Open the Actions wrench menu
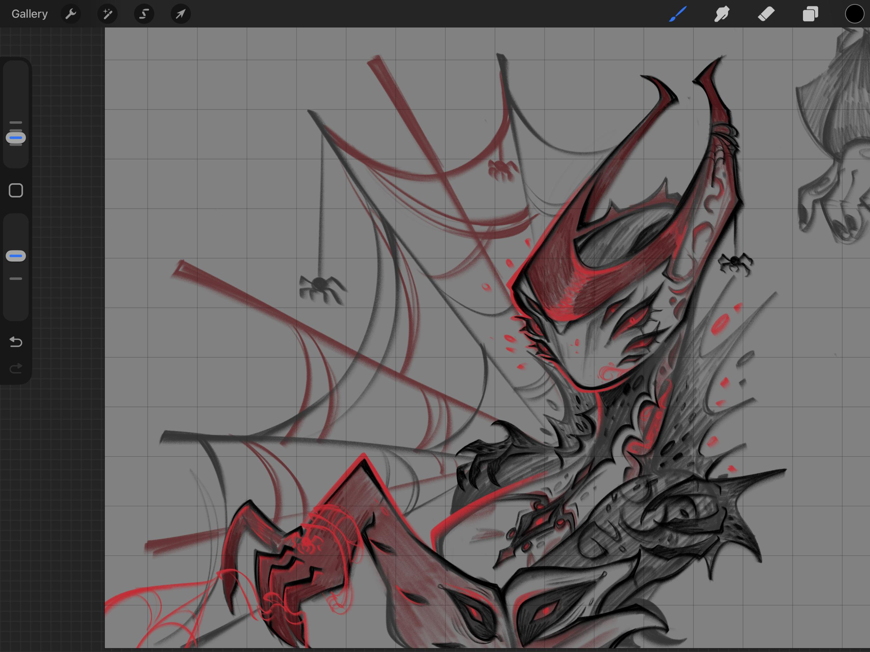The image size is (870, 652). click(71, 14)
